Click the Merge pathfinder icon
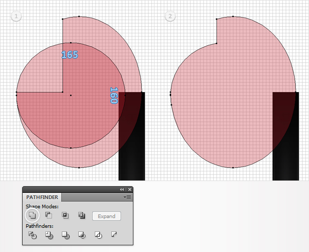This screenshot has width=309, height=252. pyautogui.click(x=65, y=235)
